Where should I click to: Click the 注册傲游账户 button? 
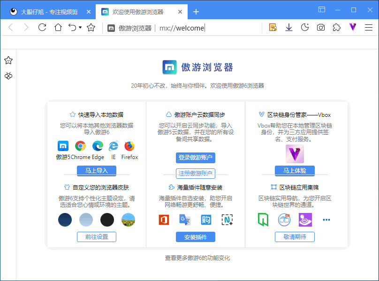[x=196, y=174]
